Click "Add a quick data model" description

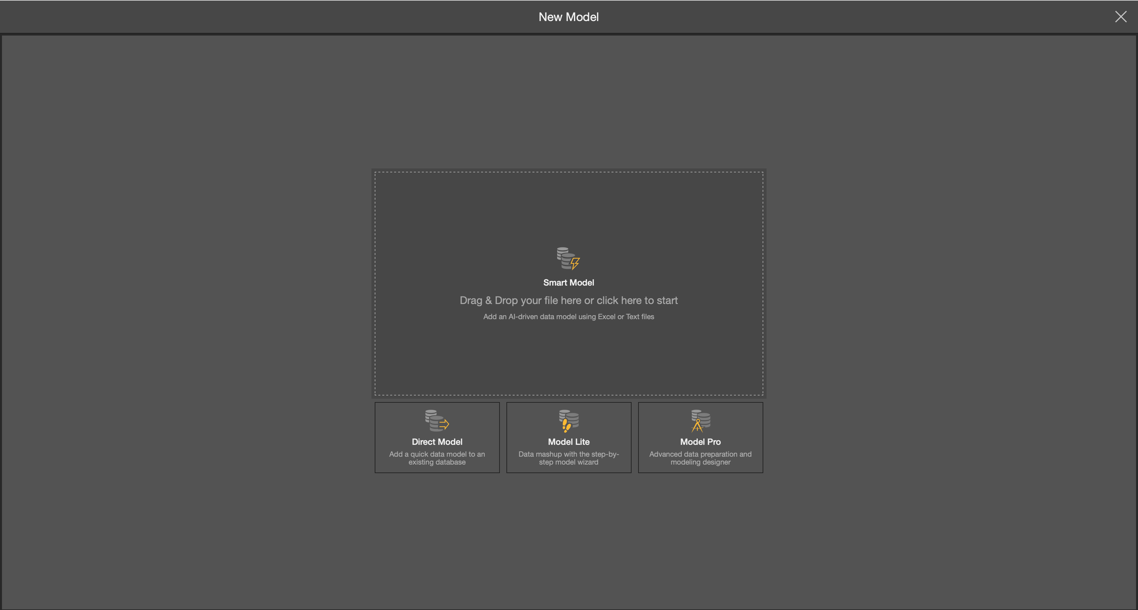(437, 458)
